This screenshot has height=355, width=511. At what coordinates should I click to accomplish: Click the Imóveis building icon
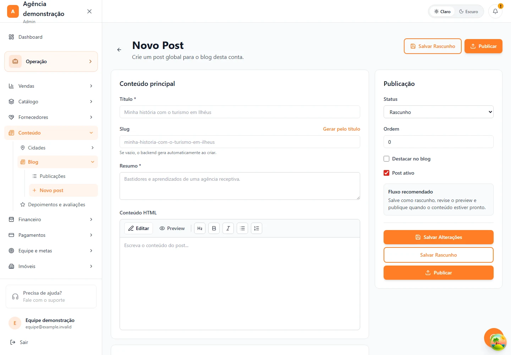[x=11, y=266]
